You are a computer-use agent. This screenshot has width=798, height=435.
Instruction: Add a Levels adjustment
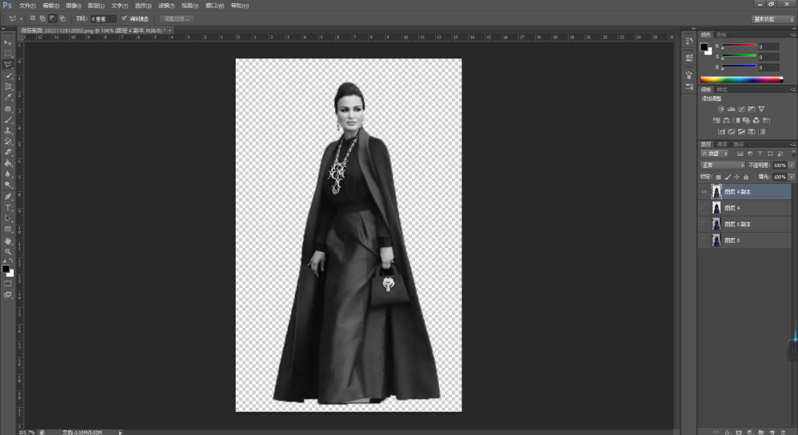tap(731, 109)
